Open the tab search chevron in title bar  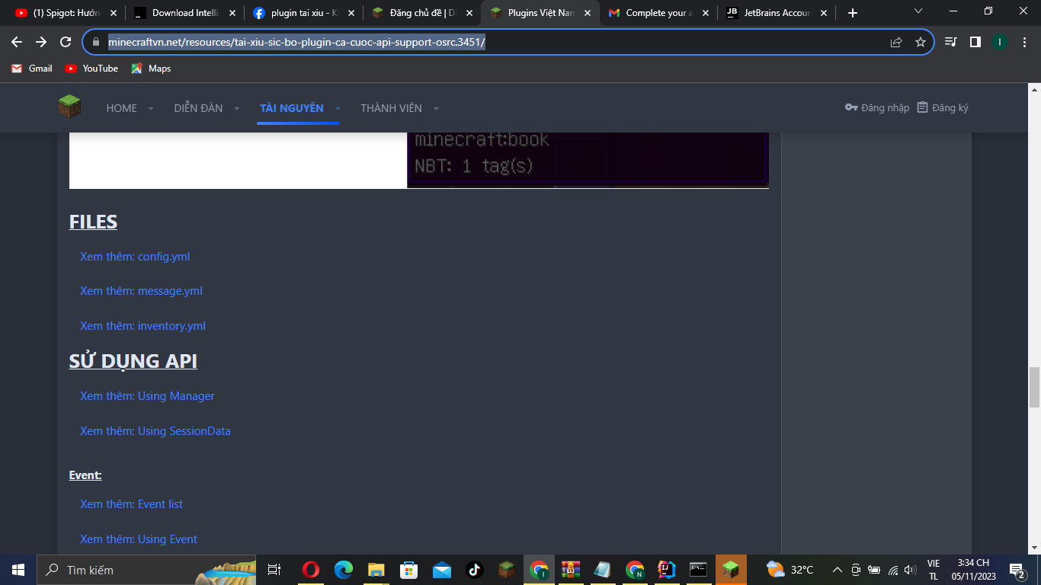pyautogui.click(x=918, y=11)
